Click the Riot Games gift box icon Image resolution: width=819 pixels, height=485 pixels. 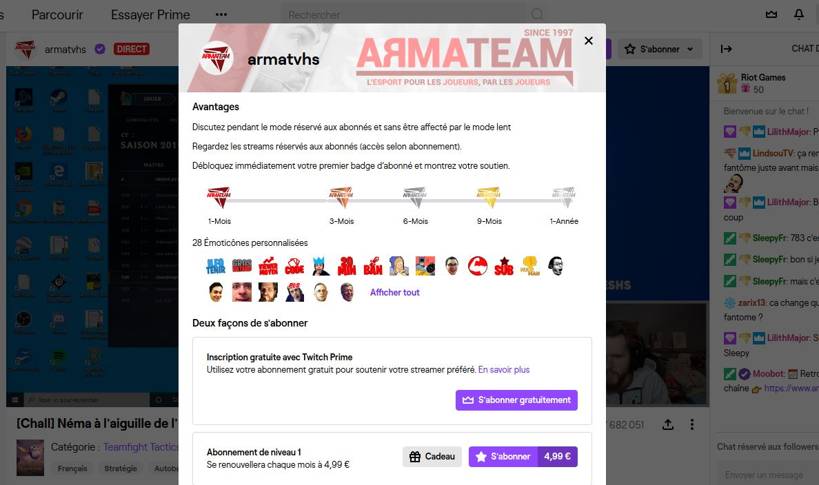click(x=727, y=83)
